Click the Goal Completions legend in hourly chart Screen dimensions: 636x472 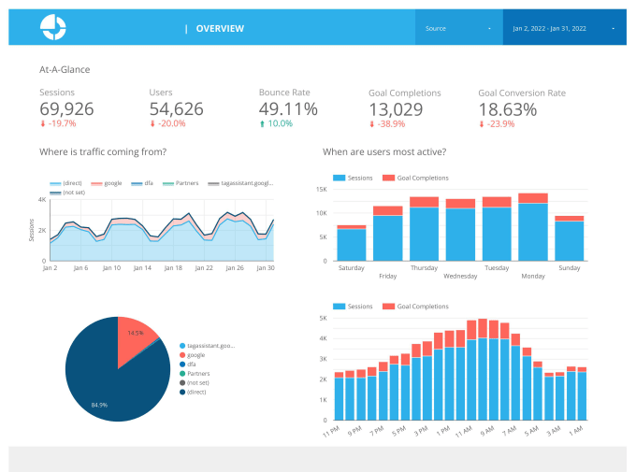pos(415,307)
